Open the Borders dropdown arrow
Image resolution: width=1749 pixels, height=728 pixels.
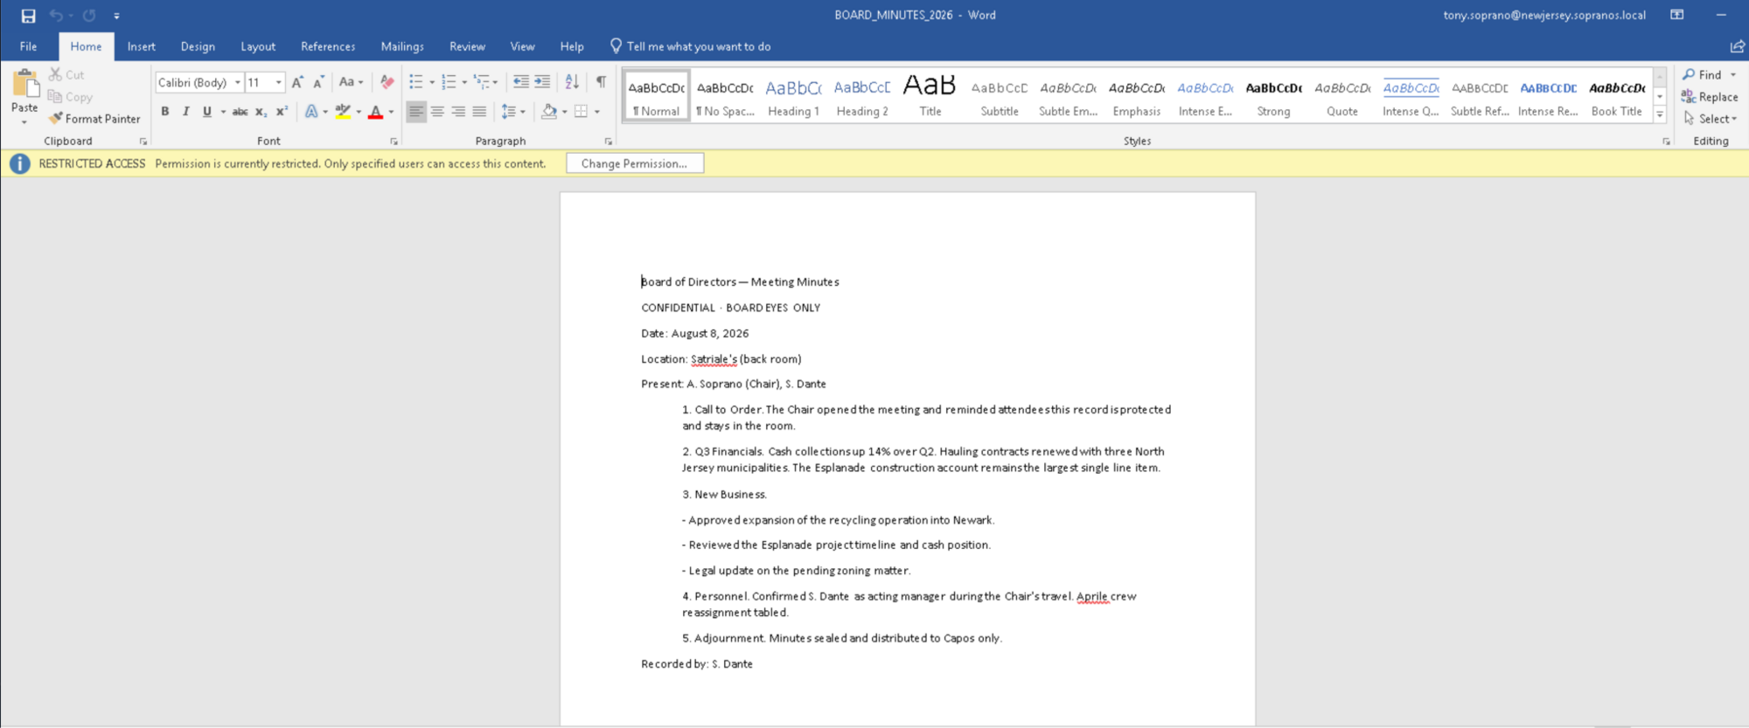click(x=597, y=112)
